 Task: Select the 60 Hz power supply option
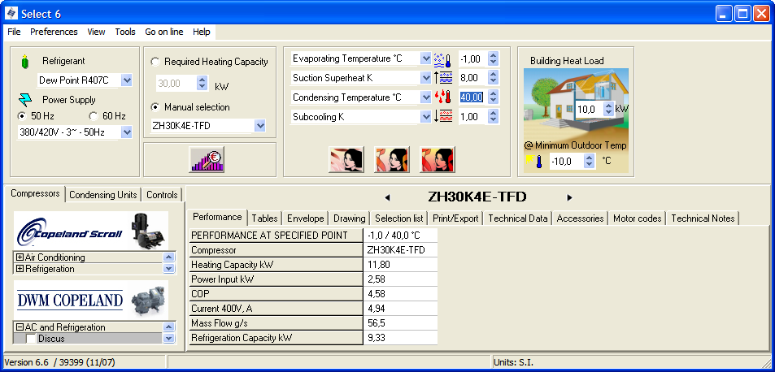click(x=94, y=116)
